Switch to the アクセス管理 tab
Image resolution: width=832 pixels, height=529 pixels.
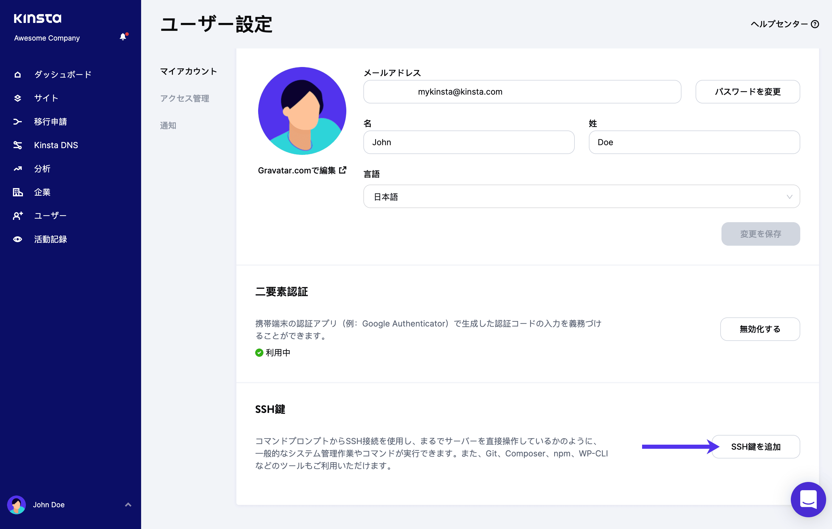185,98
